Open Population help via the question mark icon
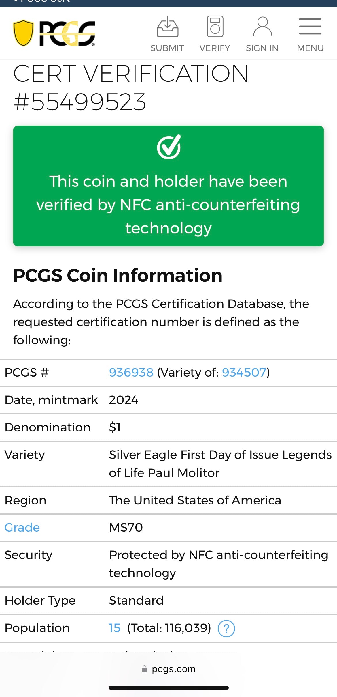The image size is (337, 697). click(226, 628)
